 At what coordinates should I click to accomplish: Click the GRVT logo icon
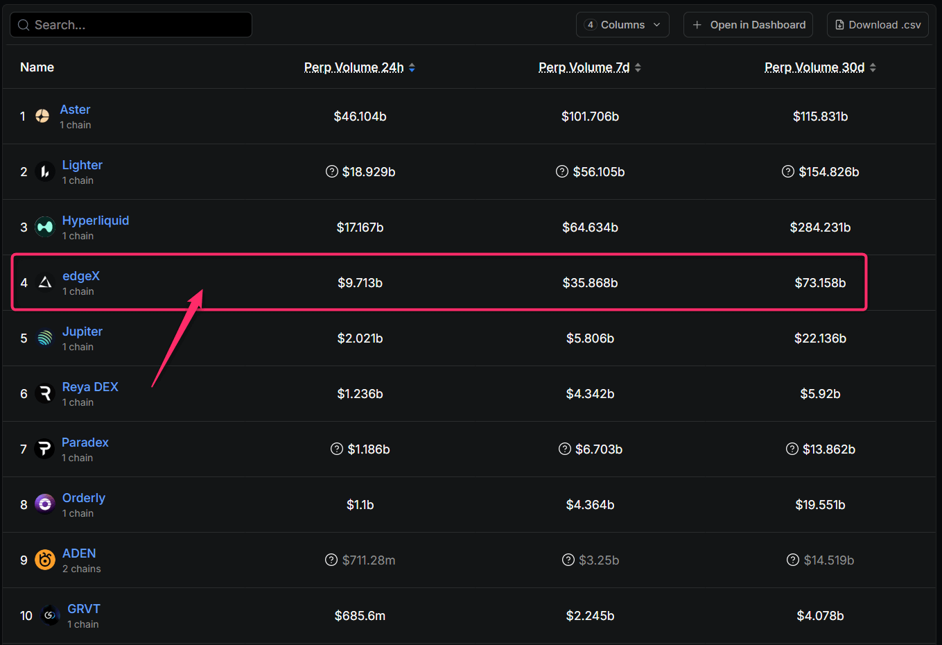click(50, 615)
